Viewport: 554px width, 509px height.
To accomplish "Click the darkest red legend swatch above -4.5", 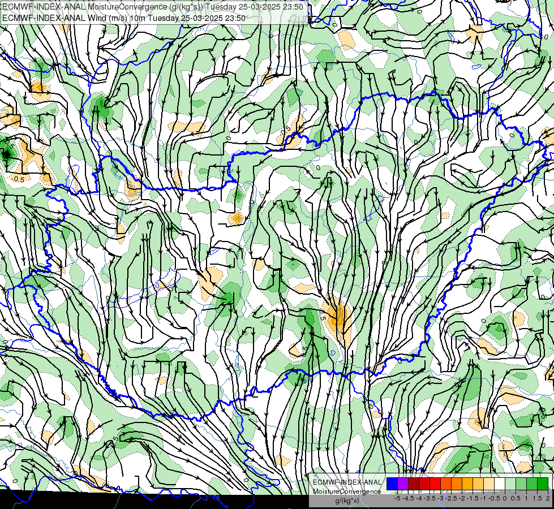I will coord(414,484).
